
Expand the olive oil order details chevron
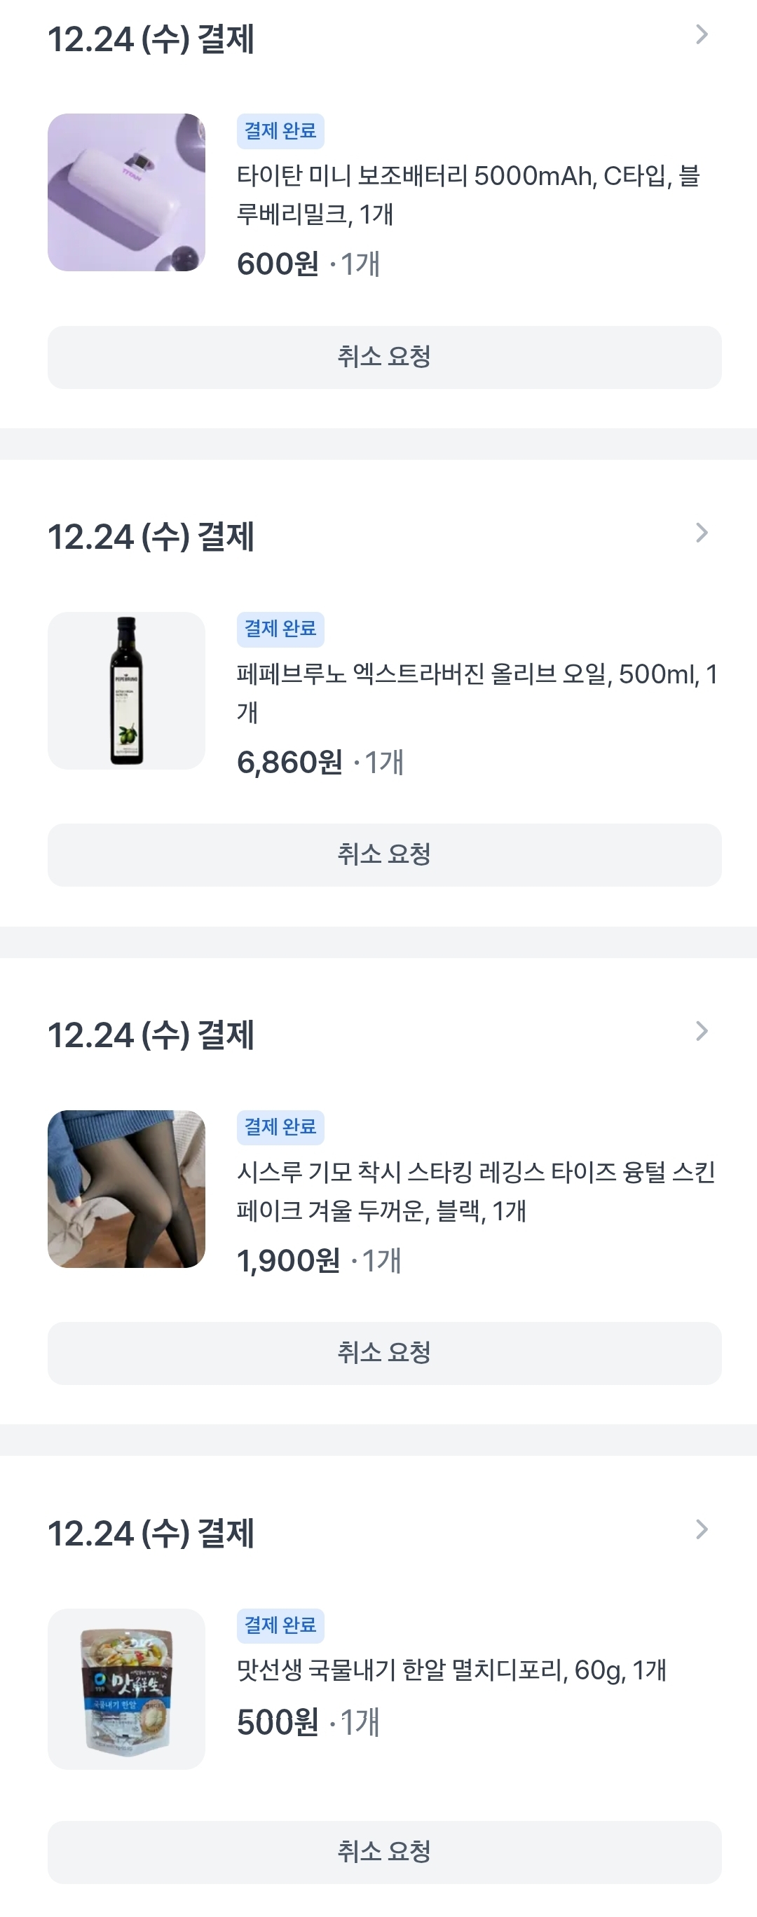[701, 533]
